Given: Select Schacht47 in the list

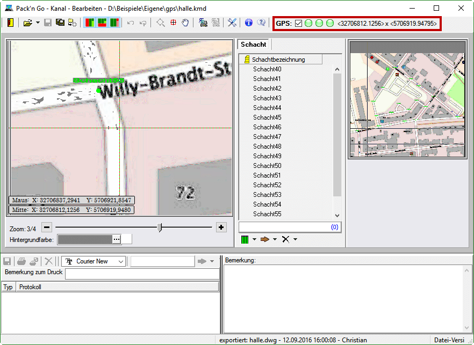Looking at the screenshot, I should point(267,137).
